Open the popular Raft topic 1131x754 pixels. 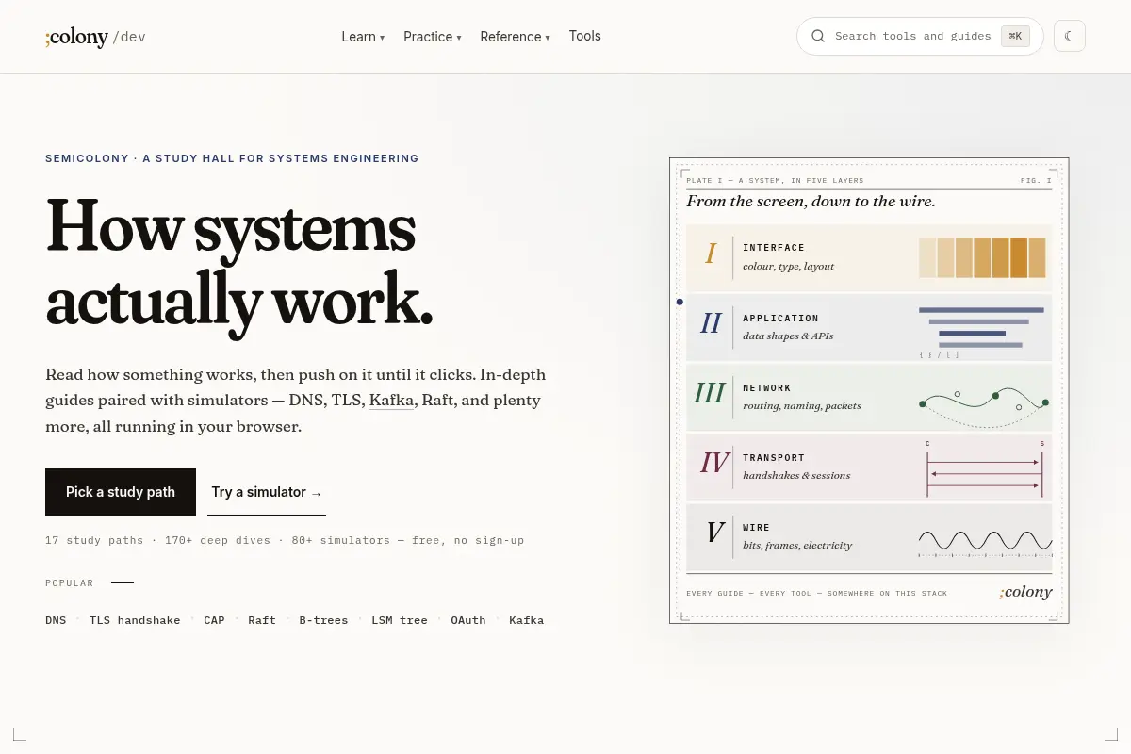[262, 620]
